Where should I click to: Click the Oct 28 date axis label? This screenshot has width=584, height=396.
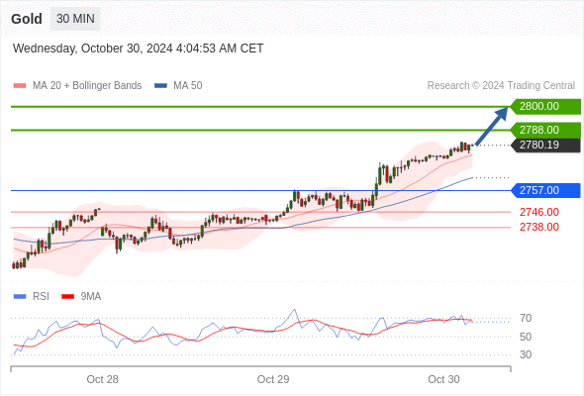point(102,379)
